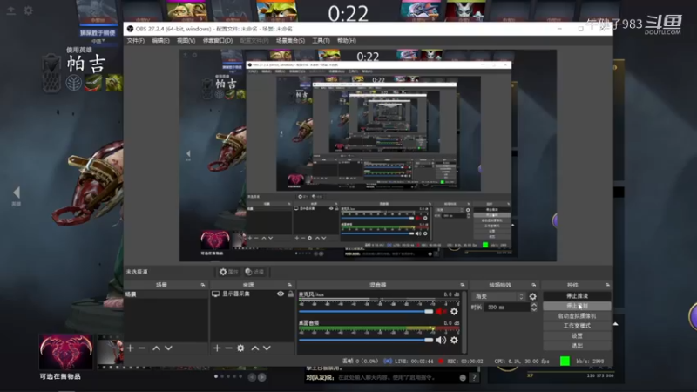Viewport: 697px width, 392px height.
Task: Move scene up with arrow icon
Action: pos(156,348)
